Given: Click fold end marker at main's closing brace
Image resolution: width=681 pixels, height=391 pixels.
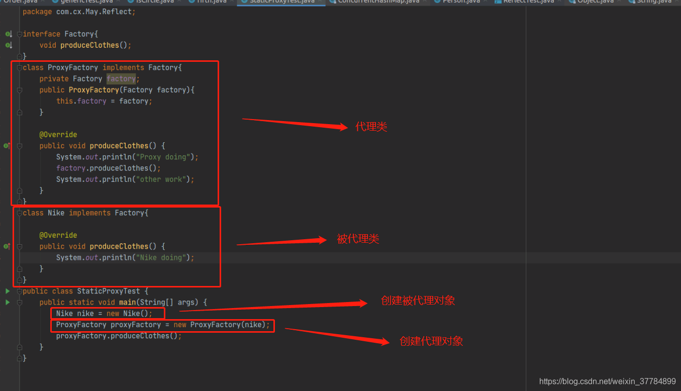Looking at the screenshot, I should click(x=20, y=347).
